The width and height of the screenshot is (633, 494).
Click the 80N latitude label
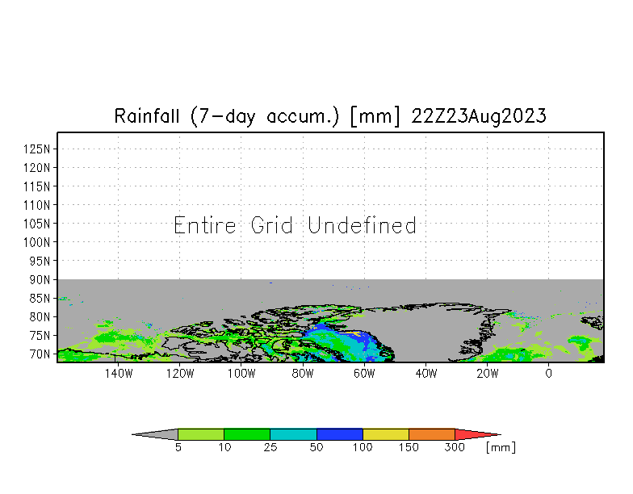(40, 316)
